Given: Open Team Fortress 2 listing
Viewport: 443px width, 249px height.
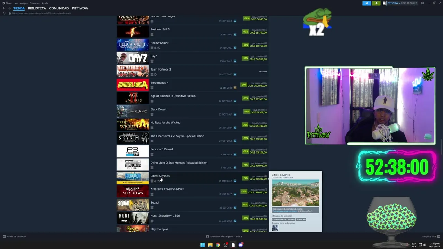Looking at the screenshot, I should point(192,72).
